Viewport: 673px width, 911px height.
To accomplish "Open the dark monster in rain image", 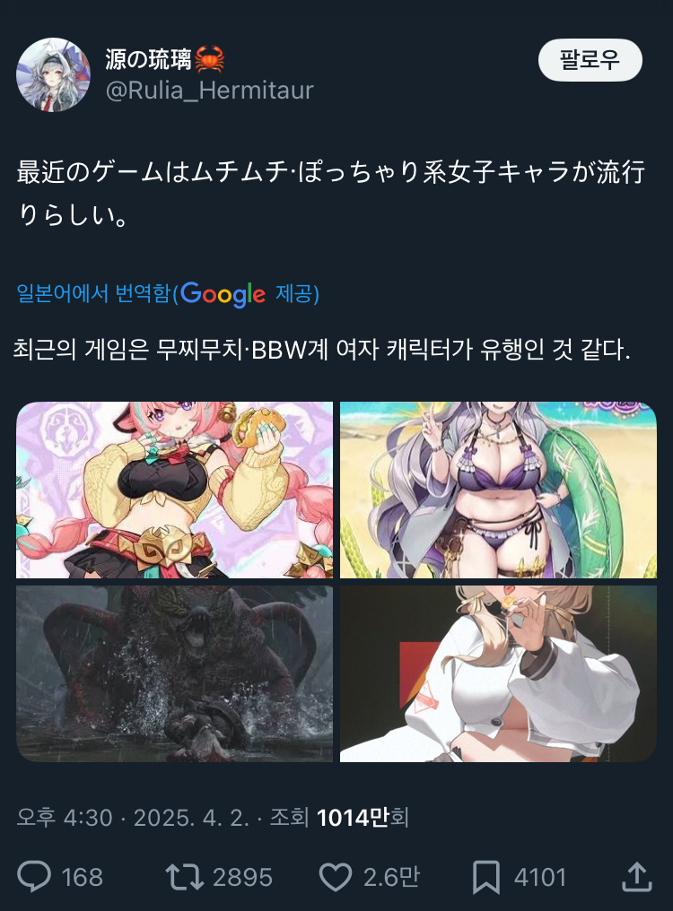I will (x=174, y=674).
